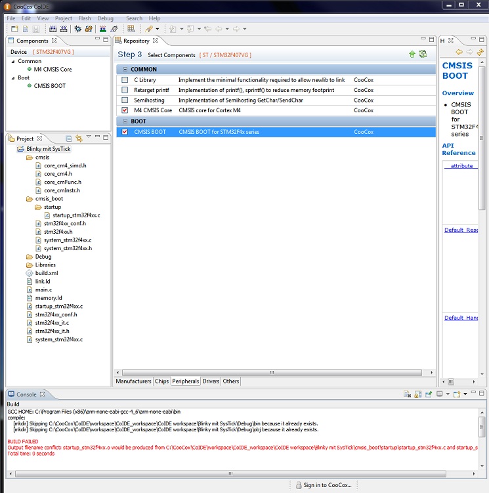This screenshot has height=493, width=489.
Task: Click the New File toolbar icon
Action: pyautogui.click(x=26, y=29)
